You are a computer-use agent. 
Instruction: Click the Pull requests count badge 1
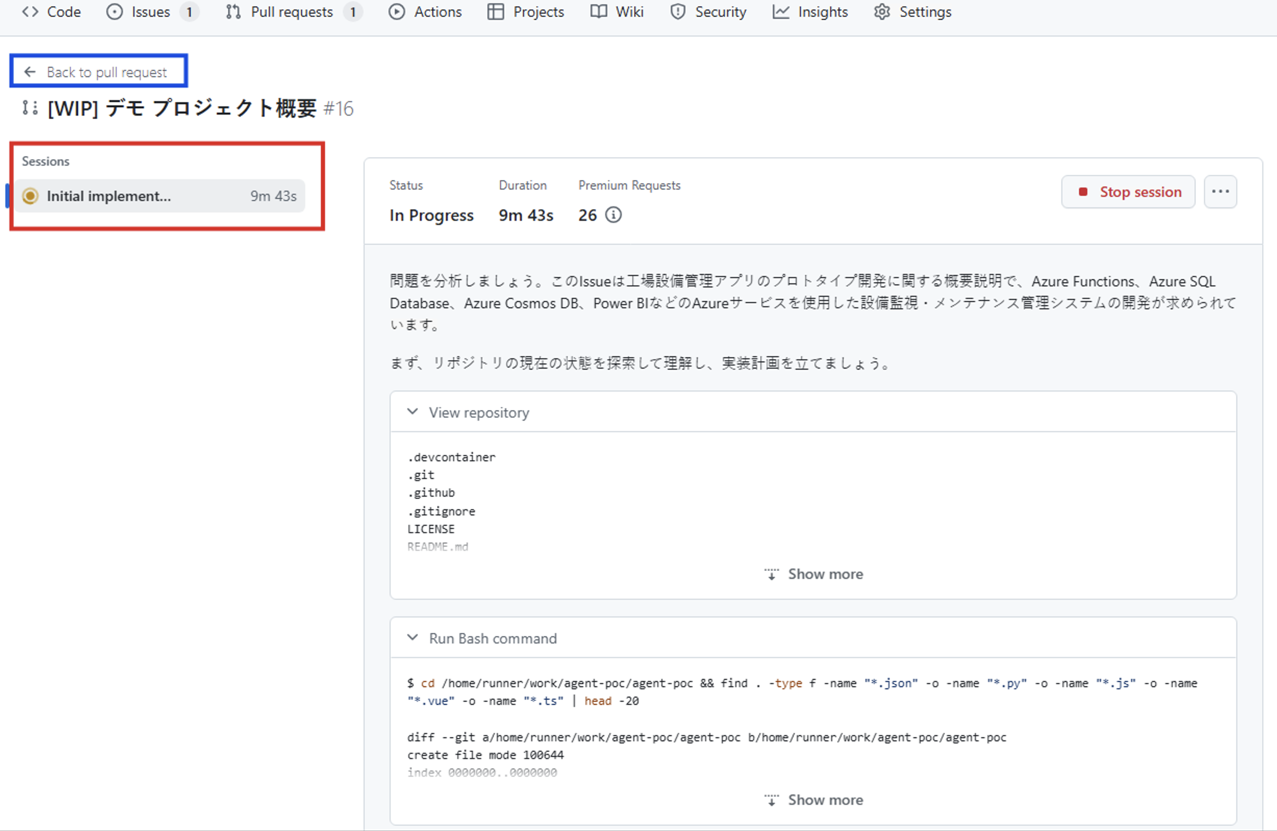353,12
